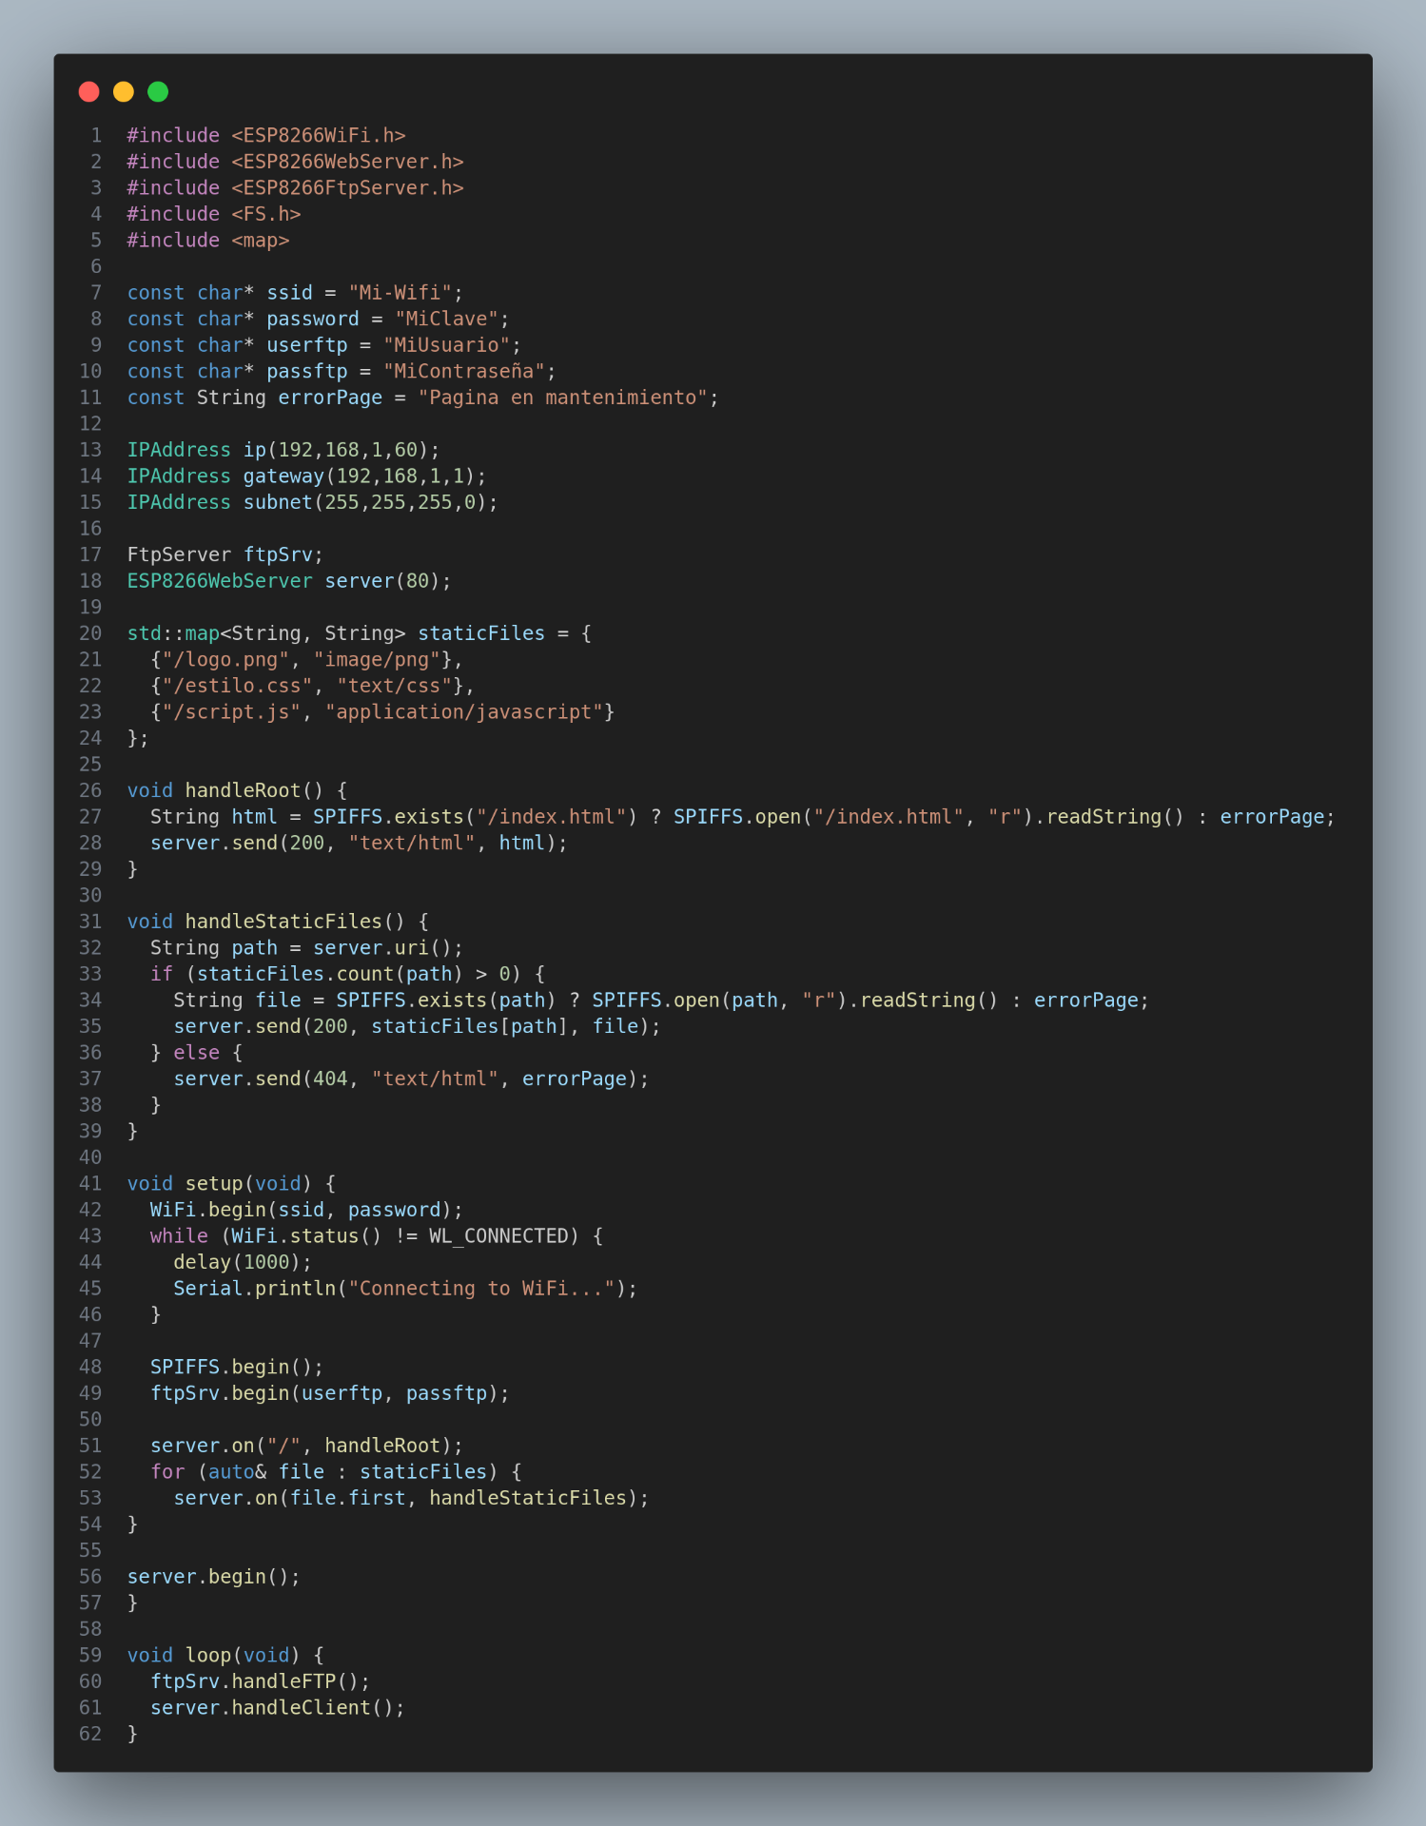This screenshot has width=1426, height=1826.
Task: Click 'staticFiles' on line 20
Action: pos(481,632)
